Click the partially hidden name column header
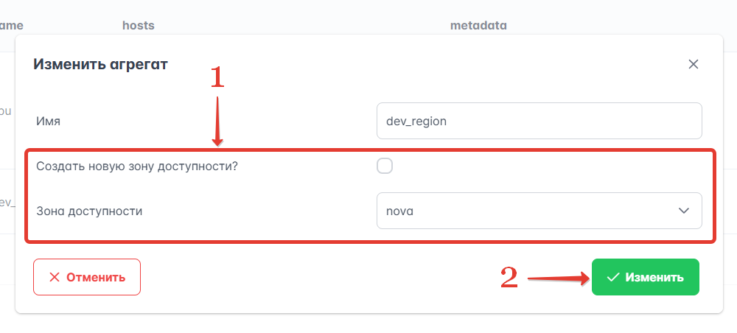 click(x=12, y=26)
